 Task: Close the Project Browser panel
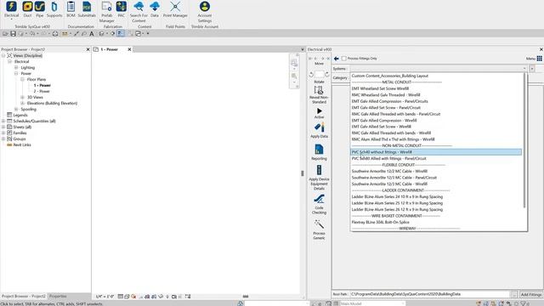[88, 49]
